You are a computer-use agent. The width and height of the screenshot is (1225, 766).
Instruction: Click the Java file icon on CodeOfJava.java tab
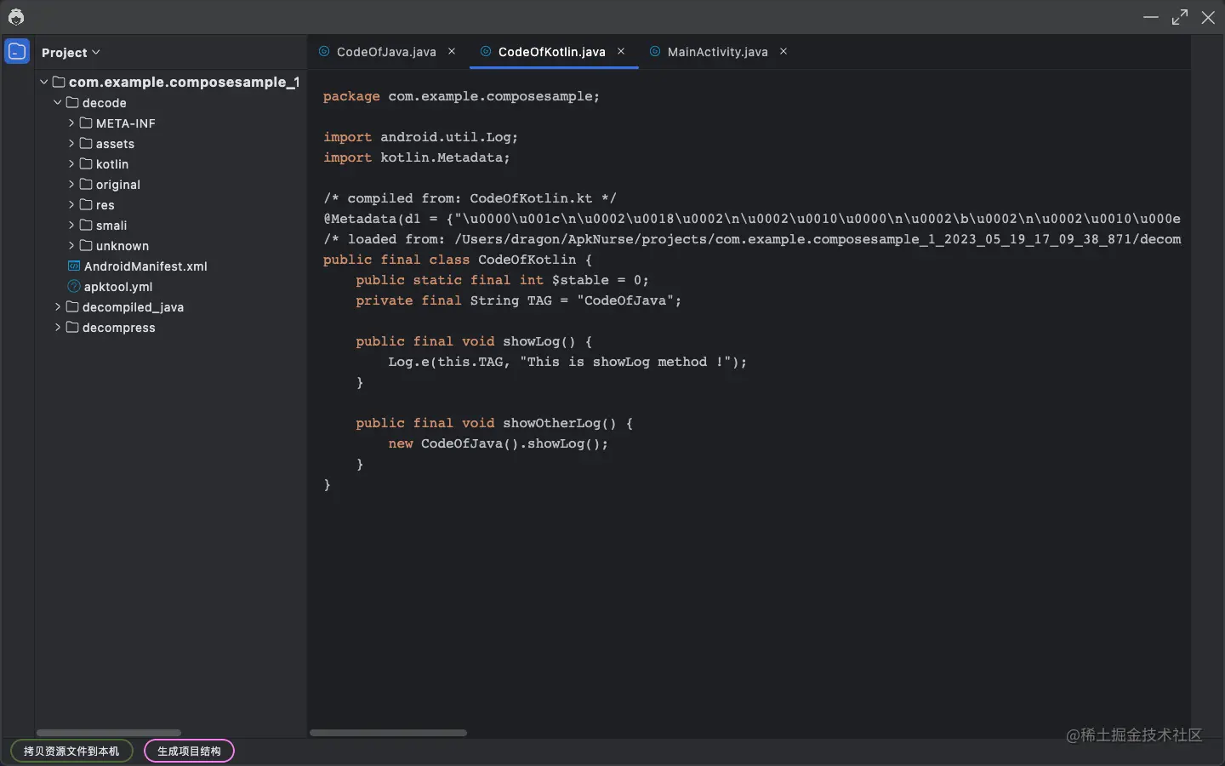(x=324, y=52)
